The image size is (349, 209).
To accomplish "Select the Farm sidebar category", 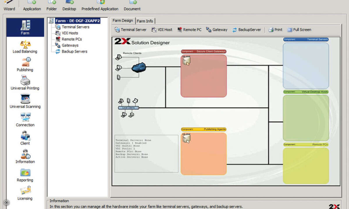I will (x=25, y=27).
